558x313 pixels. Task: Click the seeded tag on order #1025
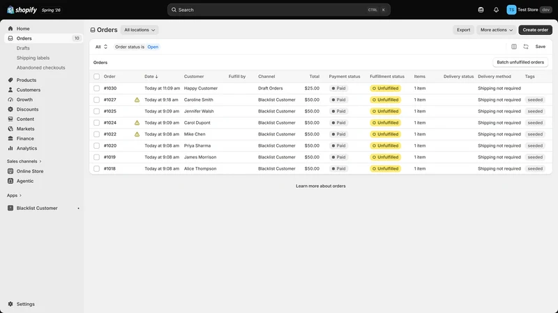click(x=535, y=111)
